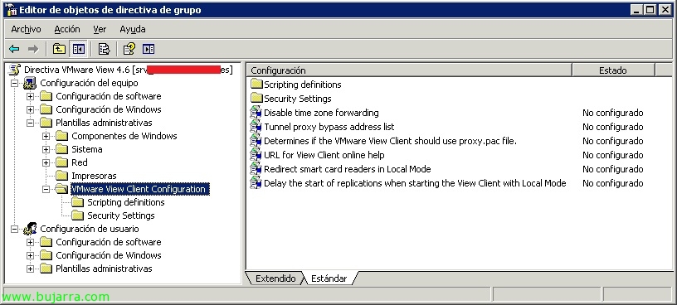Viewport: 677px width, 305px height.
Task: Expand Configuración de Windows under Configuración del equipo
Action: (x=30, y=109)
